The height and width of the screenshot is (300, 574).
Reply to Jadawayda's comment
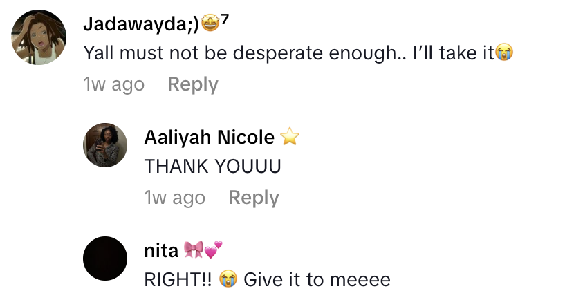193,84
